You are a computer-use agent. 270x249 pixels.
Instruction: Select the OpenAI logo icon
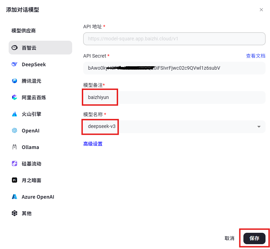pyautogui.click(x=15, y=130)
